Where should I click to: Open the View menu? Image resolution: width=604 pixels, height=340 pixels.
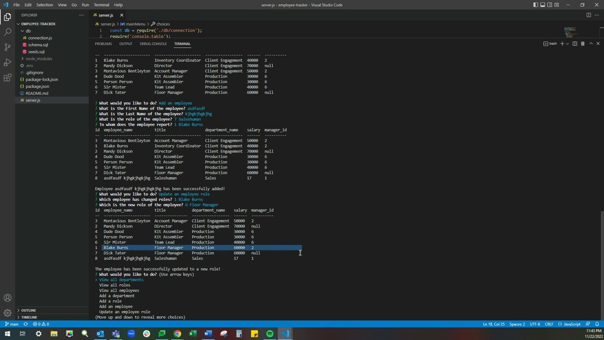62,5
